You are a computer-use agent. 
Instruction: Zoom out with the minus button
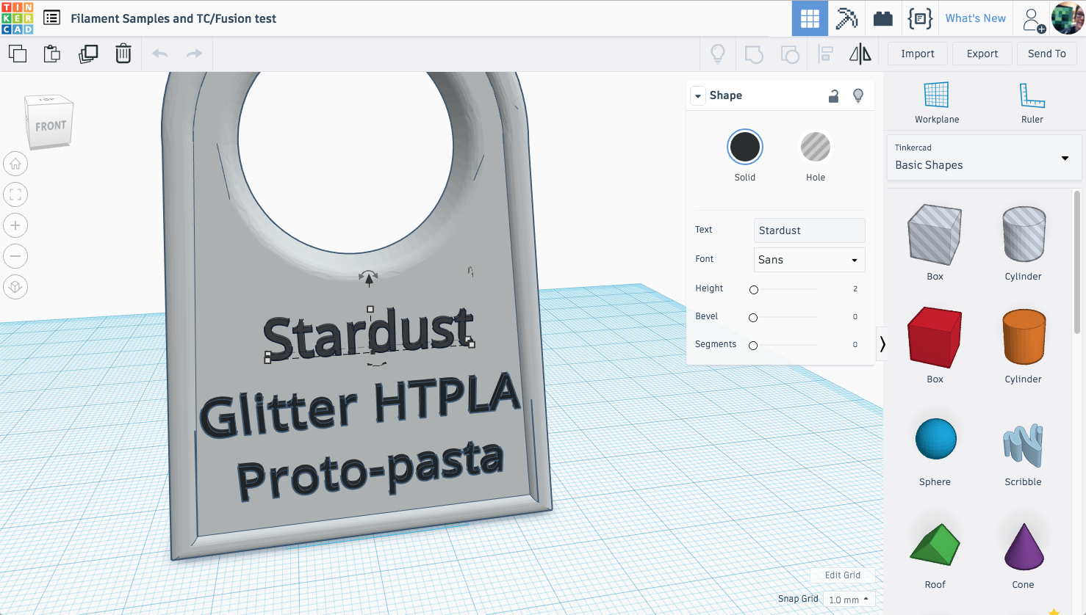pos(15,256)
